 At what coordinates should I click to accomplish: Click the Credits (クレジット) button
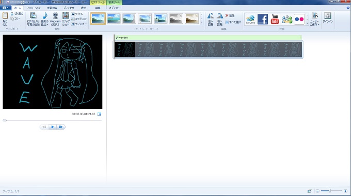[x=78, y=24]
